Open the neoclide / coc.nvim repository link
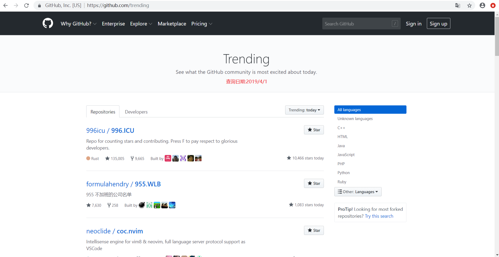The image size is (499, 257). 114,231
